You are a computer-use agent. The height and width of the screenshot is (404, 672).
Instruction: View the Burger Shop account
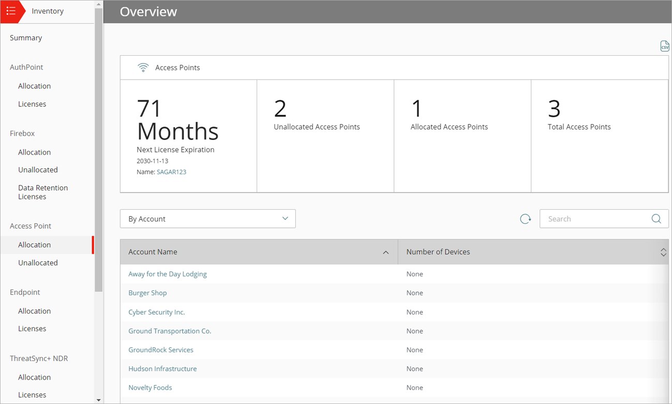pos(147,293)
